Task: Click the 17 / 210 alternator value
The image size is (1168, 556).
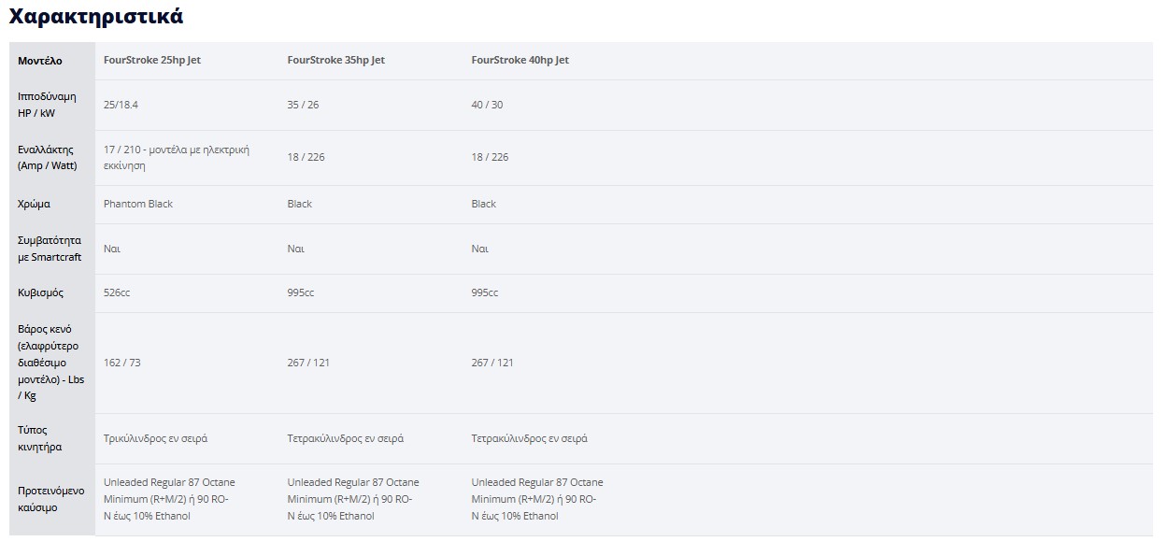Action: tap(177, 158)
